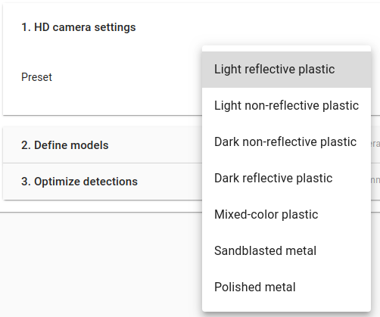Pick the Polished metal preset
380x317 pixels.
(286, 287)
